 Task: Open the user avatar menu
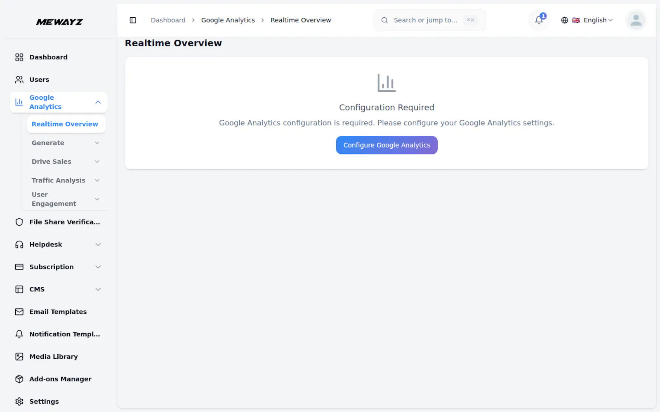(x=636, y=20)
